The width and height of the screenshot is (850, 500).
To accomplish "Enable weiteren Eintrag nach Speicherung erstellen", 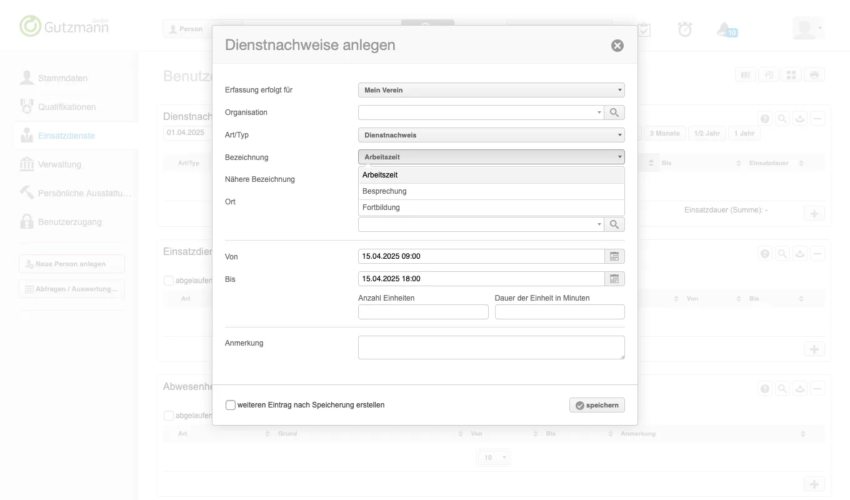I will (231, 405).
